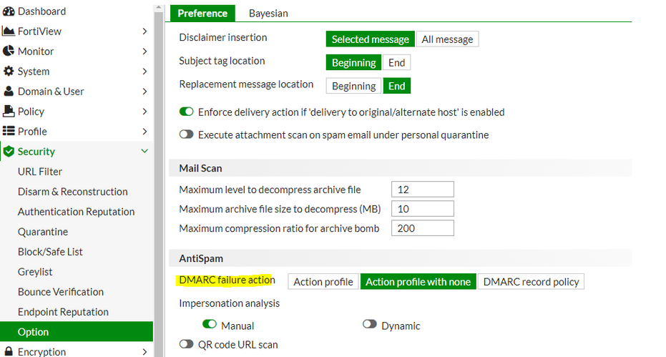The width and height of the screenshot is (666, 357).
Task: Click the Dashboard gauge icon
Action: (9, 11)
